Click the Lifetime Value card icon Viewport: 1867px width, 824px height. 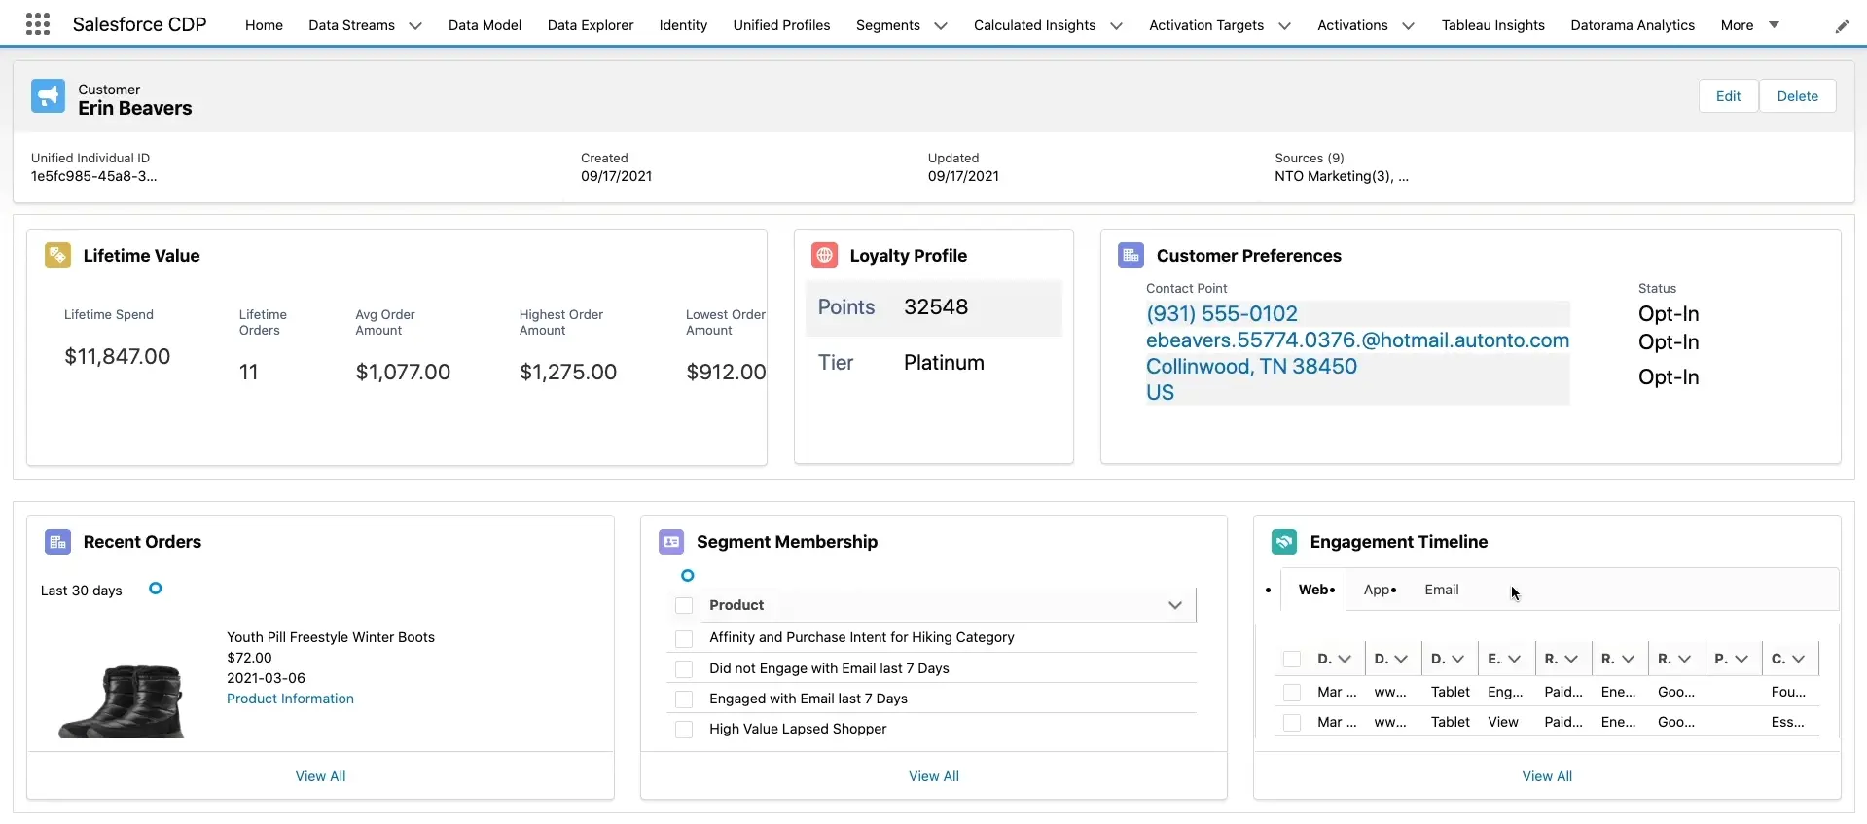pyautogui.click(x=57, y=256)
